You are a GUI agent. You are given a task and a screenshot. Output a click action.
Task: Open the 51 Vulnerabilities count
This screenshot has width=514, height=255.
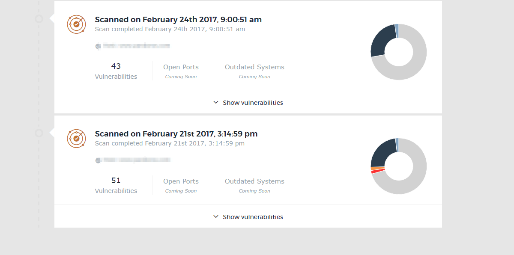click(x=116, y=185)
